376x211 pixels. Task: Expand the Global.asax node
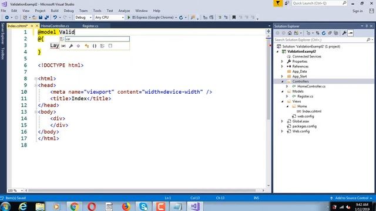pyautogui.click(x=282, y=121)
